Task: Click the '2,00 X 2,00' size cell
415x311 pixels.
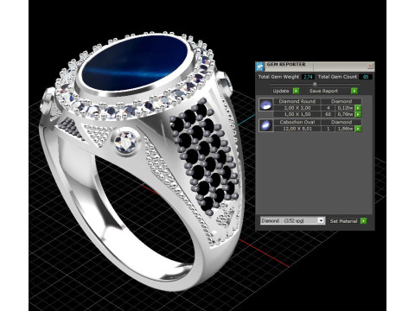Action: 297,108
